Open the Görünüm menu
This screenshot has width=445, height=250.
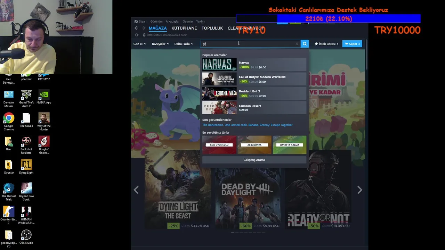(x=156, y=22)
